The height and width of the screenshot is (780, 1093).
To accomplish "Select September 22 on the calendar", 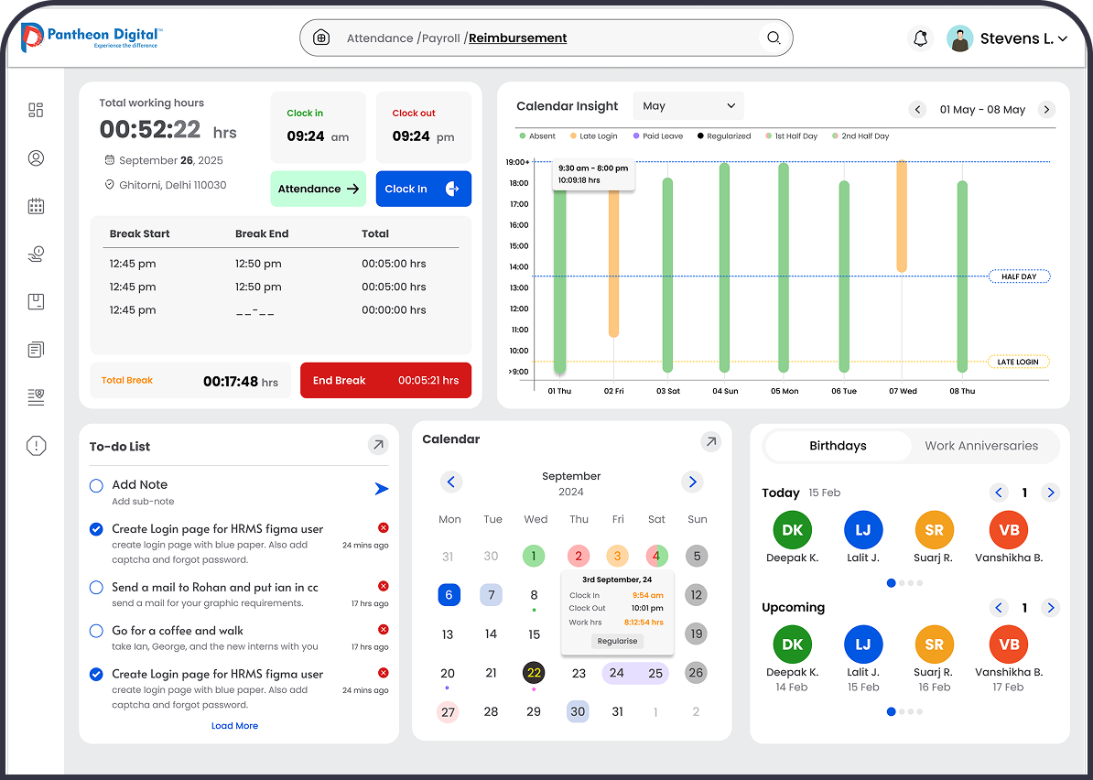I will [534, 673].
